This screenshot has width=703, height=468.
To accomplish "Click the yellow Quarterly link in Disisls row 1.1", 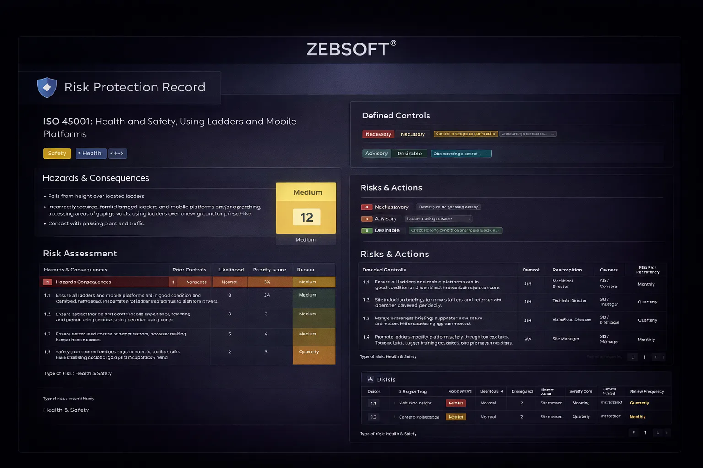I will 639,403.
